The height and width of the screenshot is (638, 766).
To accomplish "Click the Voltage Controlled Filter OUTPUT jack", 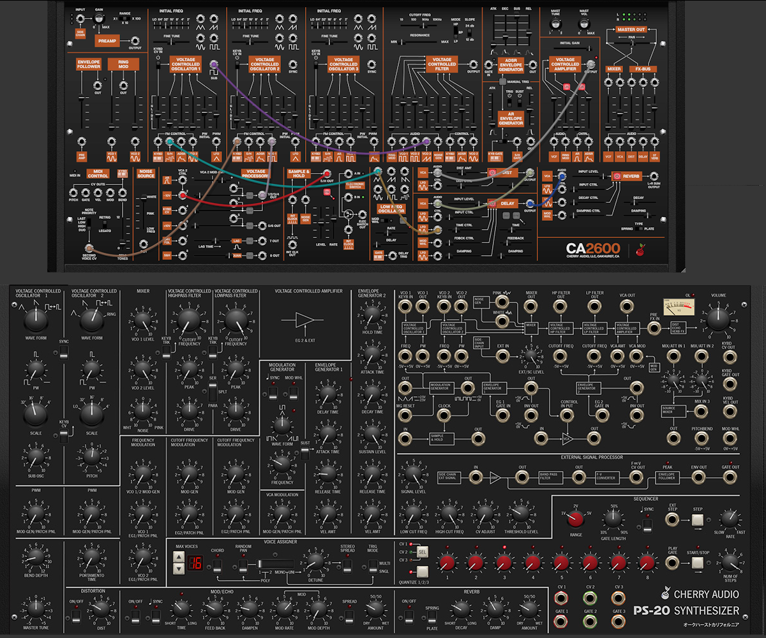I will point(473,64).
